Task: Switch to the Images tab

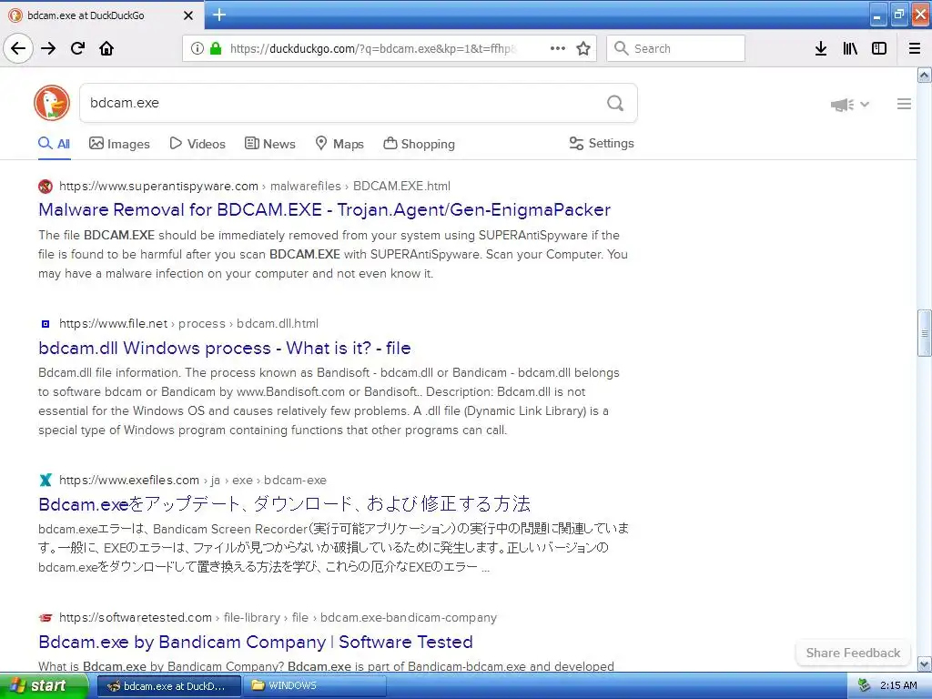Action: [x=119, y=144]
